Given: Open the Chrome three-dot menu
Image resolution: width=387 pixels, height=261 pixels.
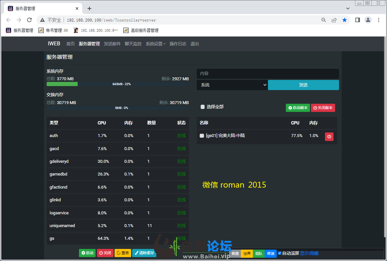Looking at the screenshot, I should click(379, 20).
